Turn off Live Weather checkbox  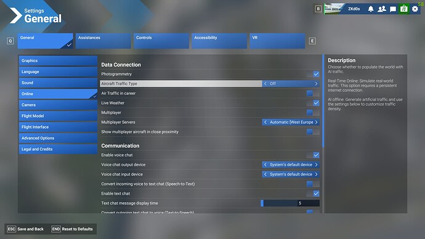tap(316, 103)
